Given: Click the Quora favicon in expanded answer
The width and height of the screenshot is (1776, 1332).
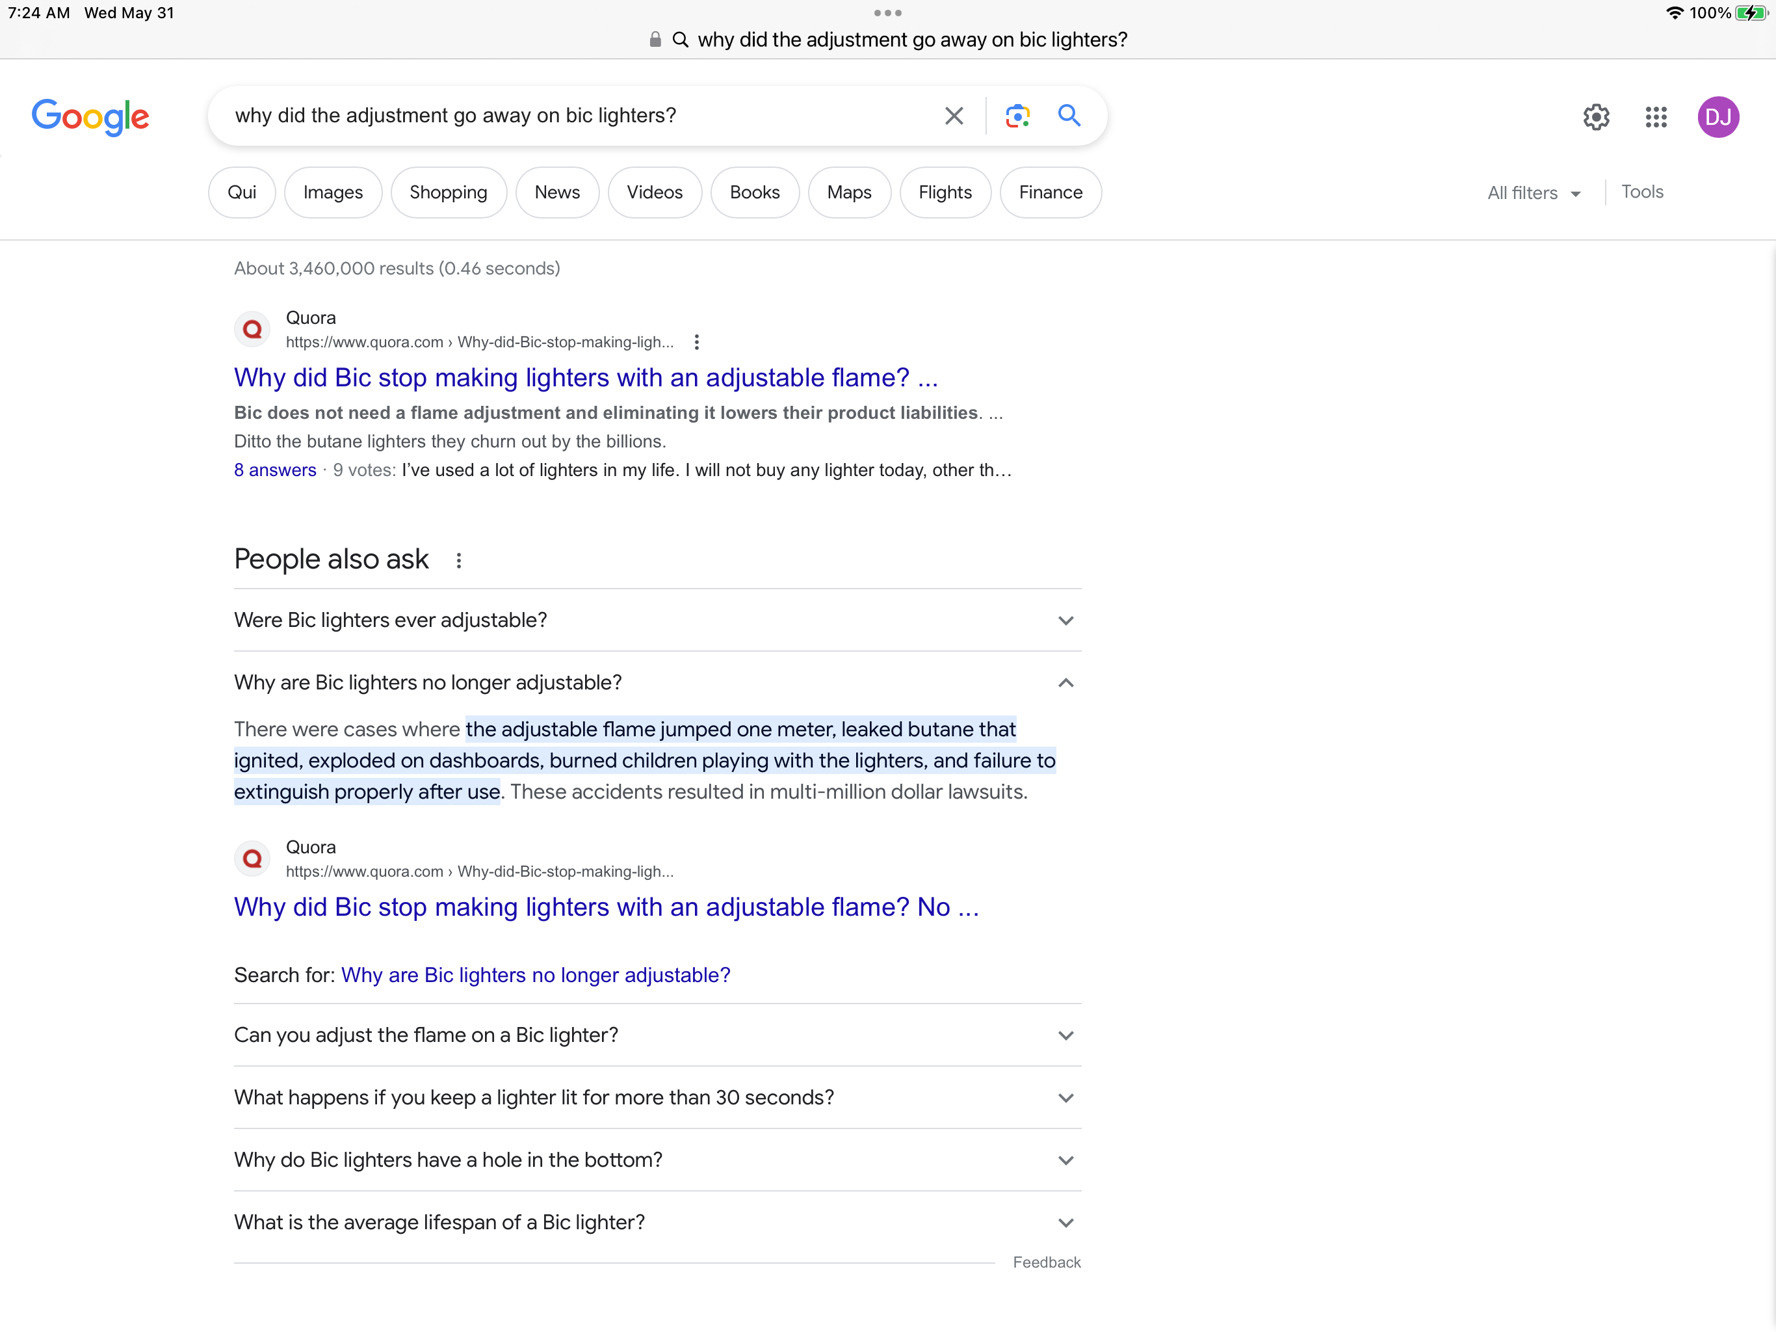Looking at the screenshot, I should 252,859.
